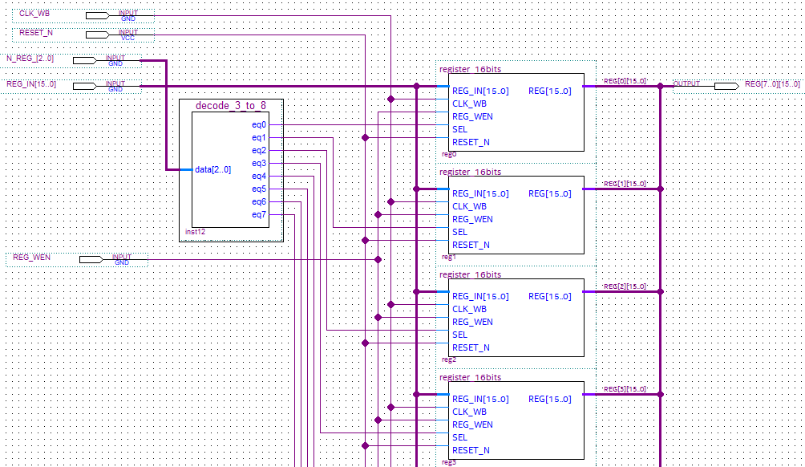
Task: Click the REG_WEN input pin name label
Action: tap(31, 257)
